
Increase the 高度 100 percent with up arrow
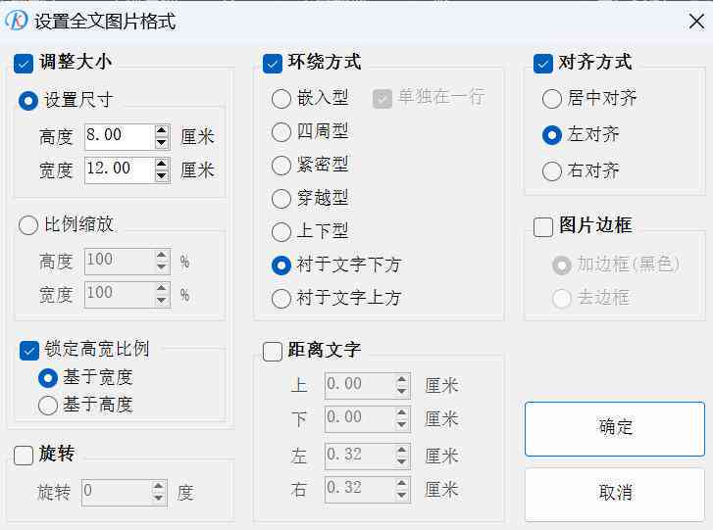(x=162, y=256)
